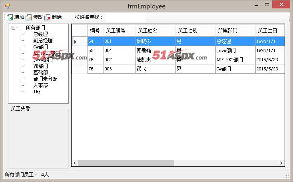Sort by 编号 column header

96,30
